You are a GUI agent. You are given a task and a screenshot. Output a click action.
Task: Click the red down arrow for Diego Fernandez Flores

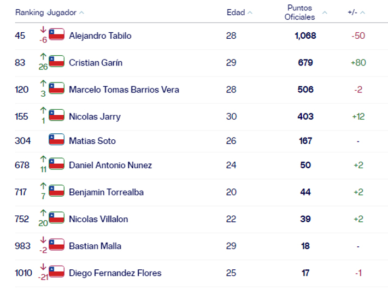coord(43,268)
